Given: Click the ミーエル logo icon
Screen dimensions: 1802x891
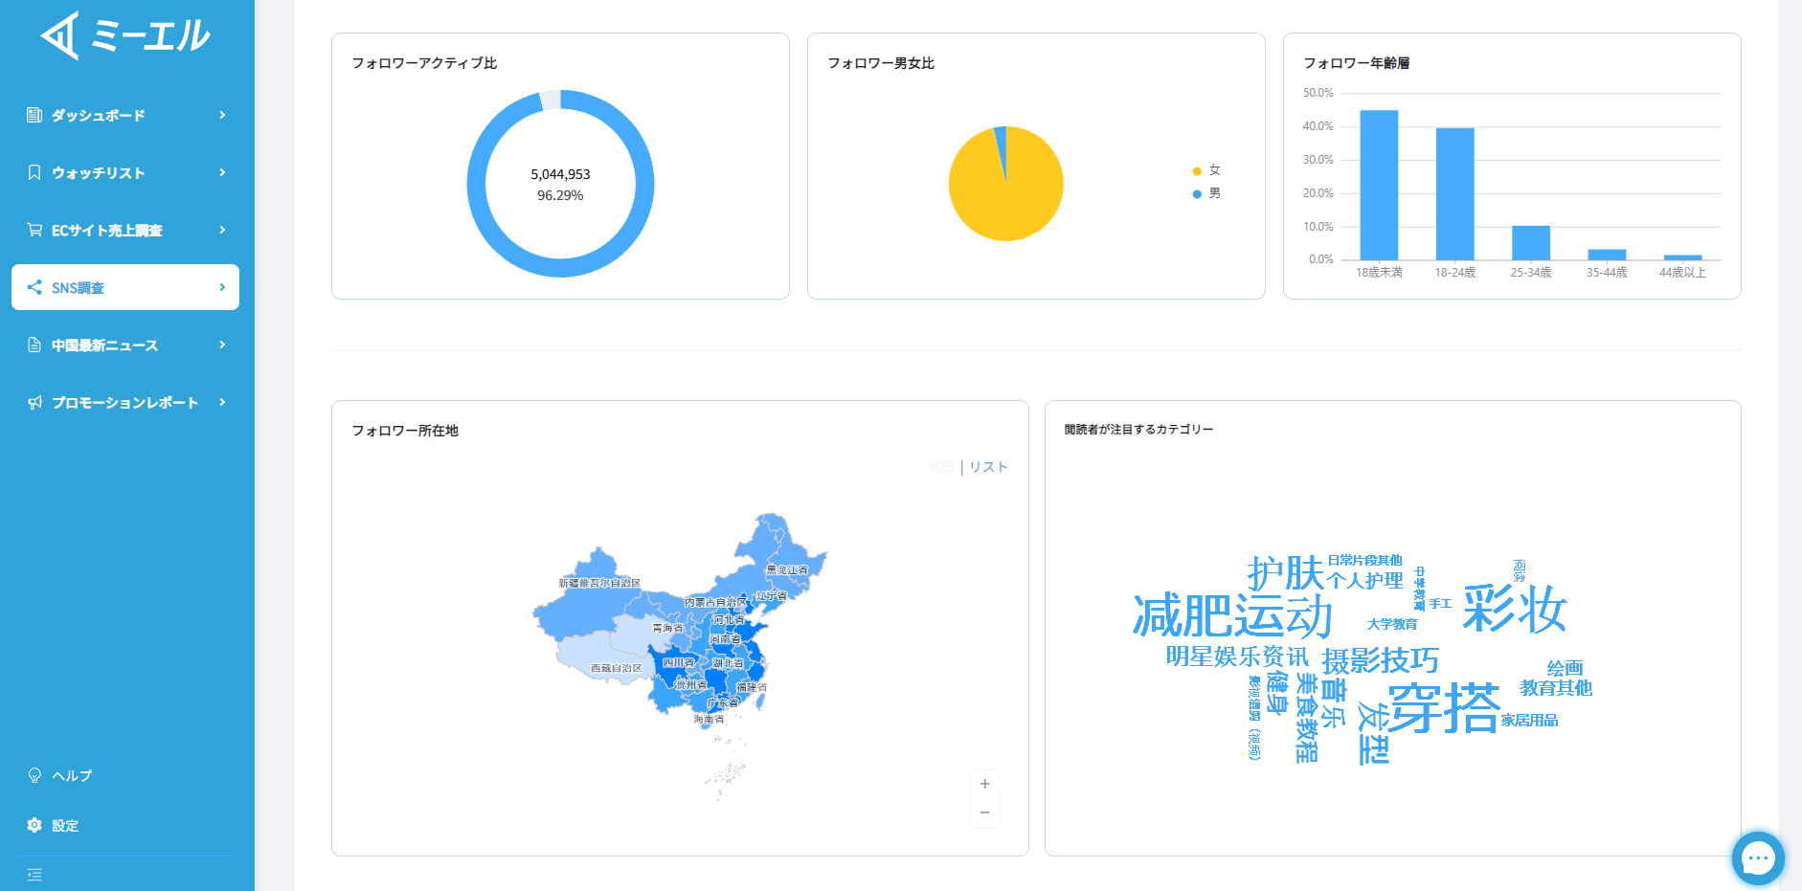Looking at the screenshot, I should (x=60, y=36).
